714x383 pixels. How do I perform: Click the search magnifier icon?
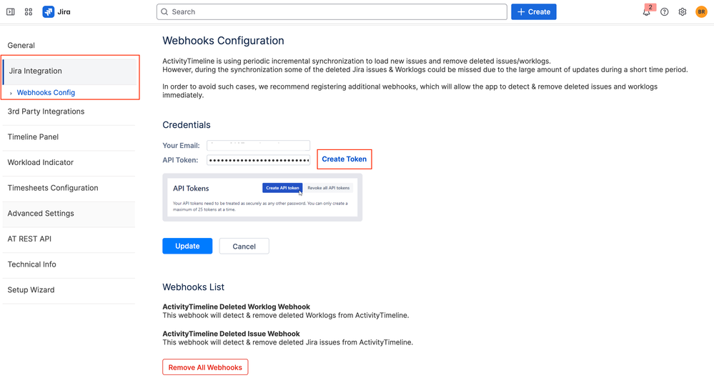pos(165,12)
